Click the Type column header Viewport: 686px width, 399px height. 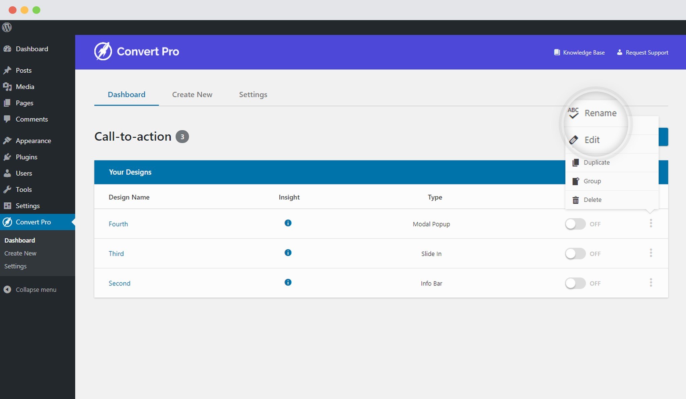point(435,197)
